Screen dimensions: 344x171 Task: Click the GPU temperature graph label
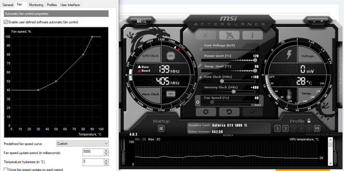(304, 139)
